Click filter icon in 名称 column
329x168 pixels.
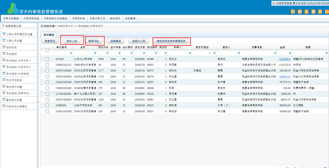point(95,54)
